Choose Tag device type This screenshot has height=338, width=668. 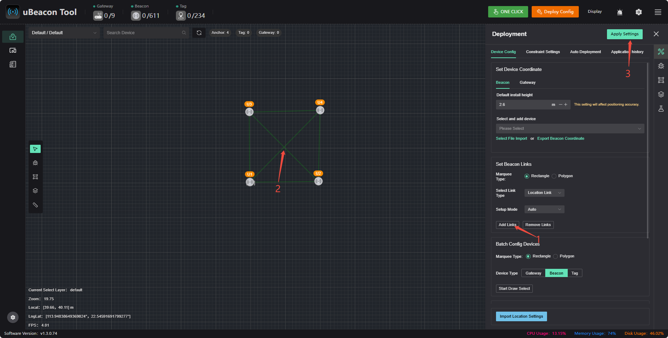pos(575,273)
